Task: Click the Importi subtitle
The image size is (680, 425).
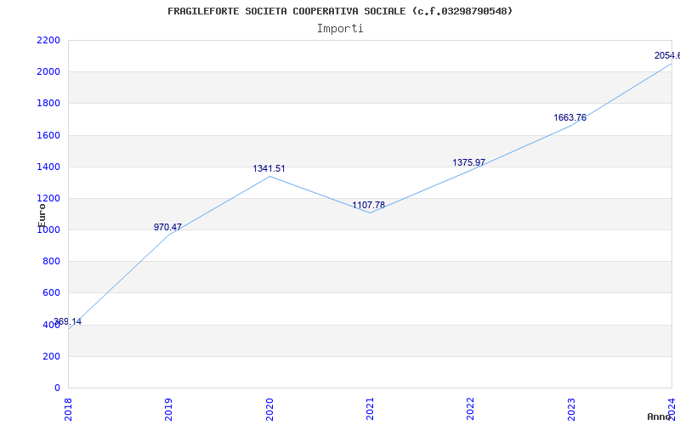Action: [x=340, y=29]
